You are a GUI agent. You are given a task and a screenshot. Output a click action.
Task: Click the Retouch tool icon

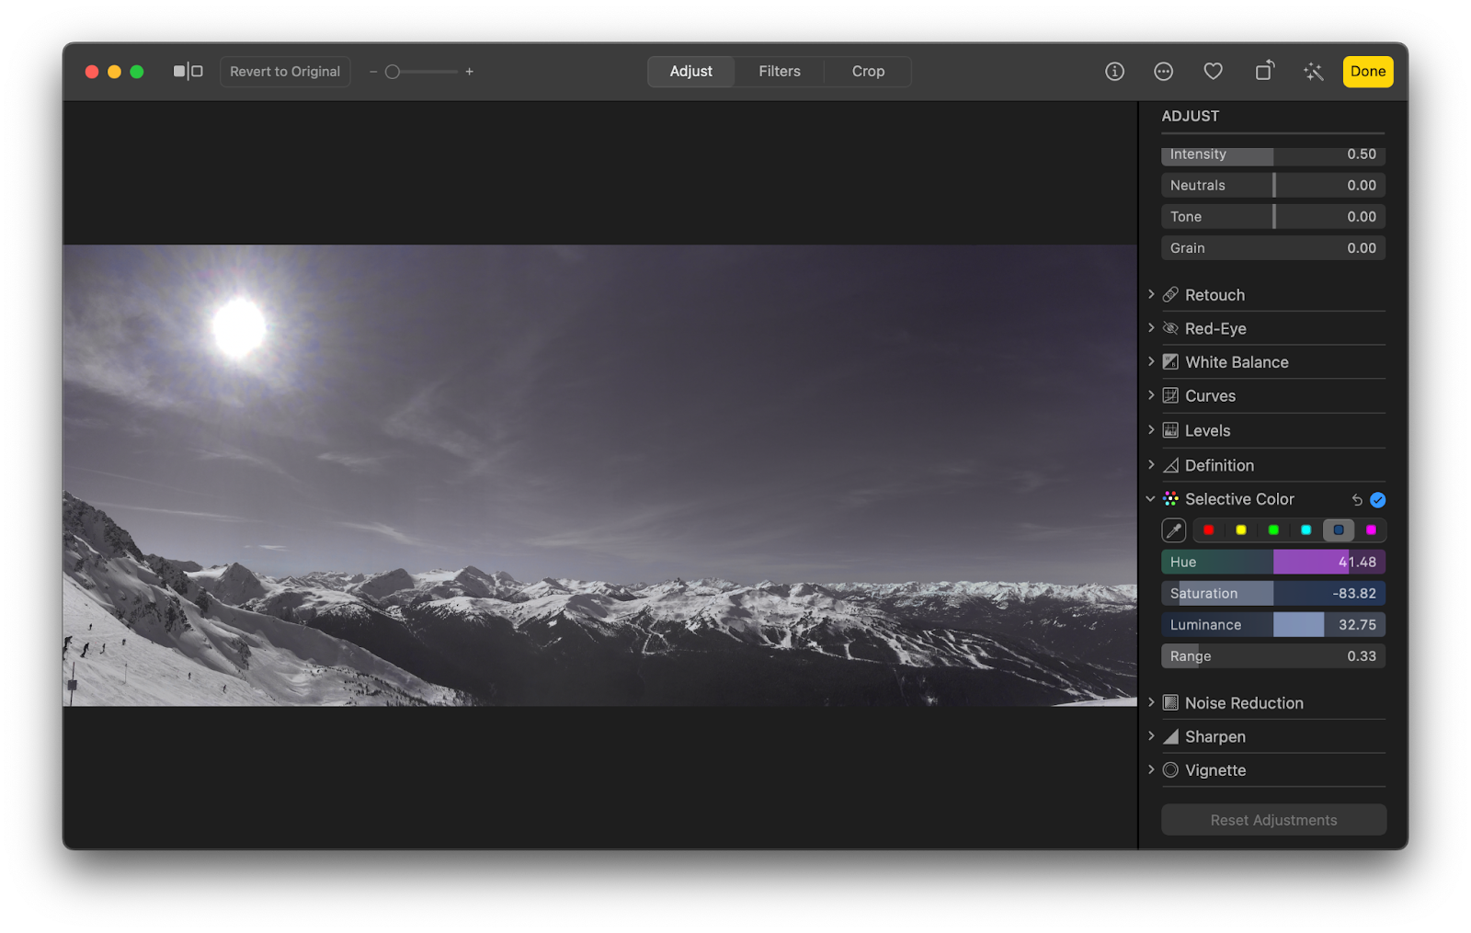(x=1170, y=294)
